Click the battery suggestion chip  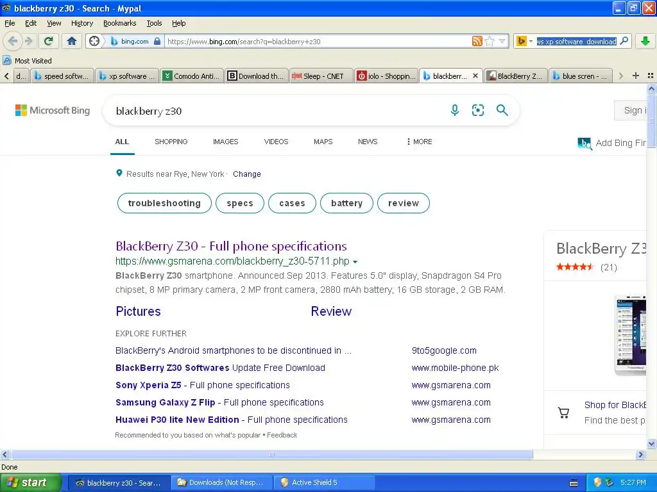click(x=346, y=203)
